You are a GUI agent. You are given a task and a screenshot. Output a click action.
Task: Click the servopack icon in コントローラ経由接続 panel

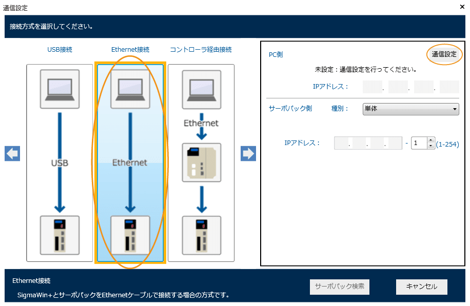[201, 235]
